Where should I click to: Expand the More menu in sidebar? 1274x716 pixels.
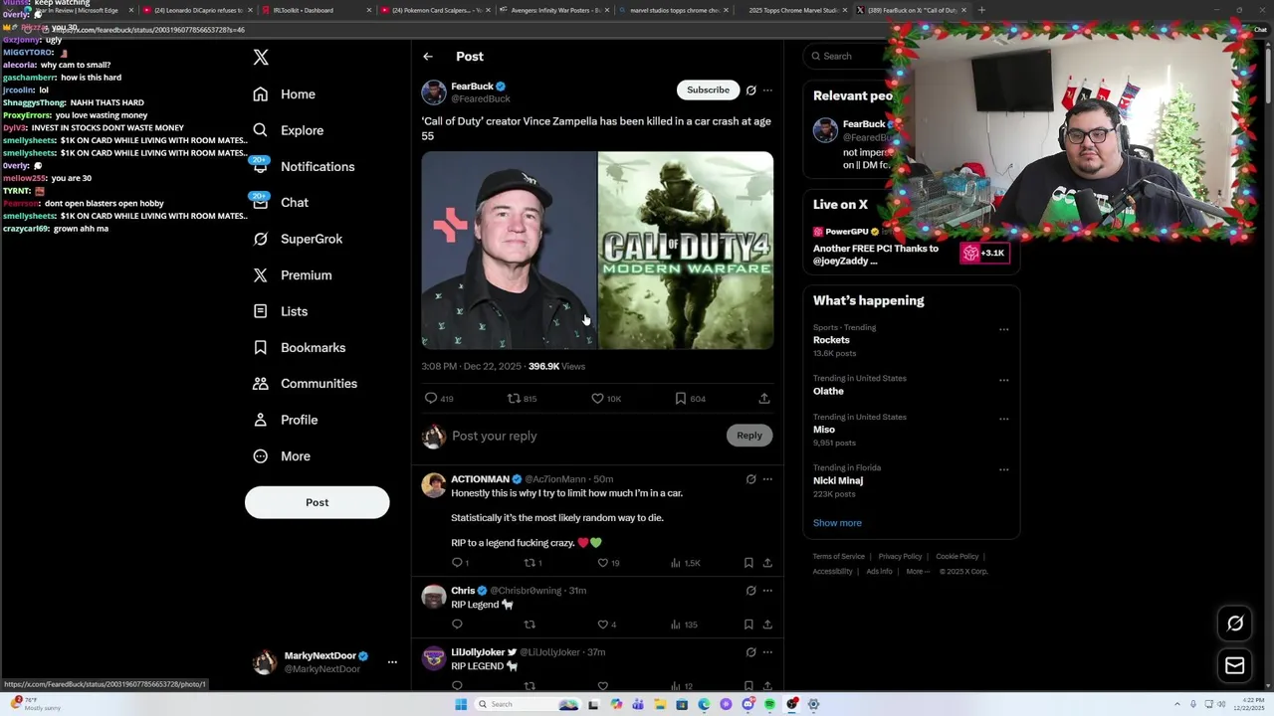point(282,456)
